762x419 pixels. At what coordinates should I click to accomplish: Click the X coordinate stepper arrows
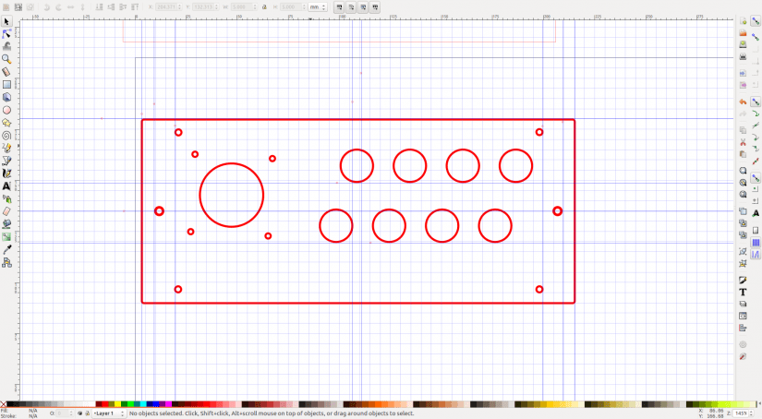180,7
